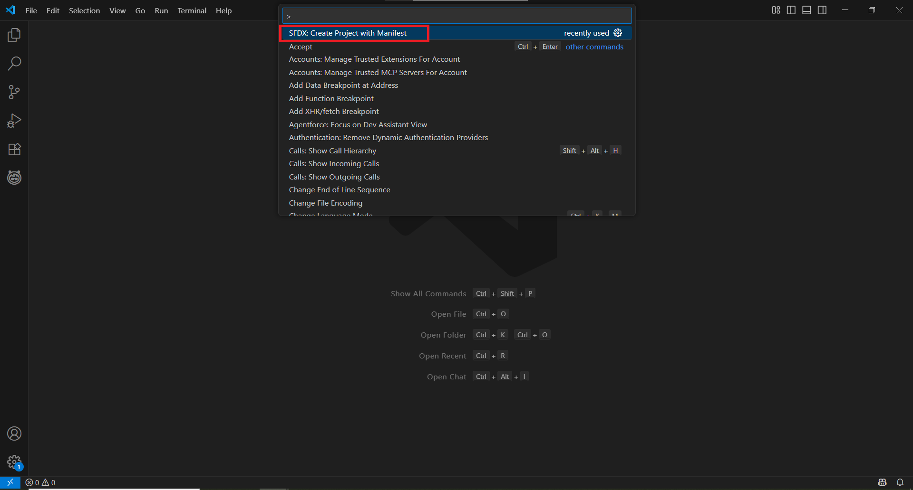Screen dimensions: 913x490
Task: Open the Extensions view
Action: (x=14, y=149)
